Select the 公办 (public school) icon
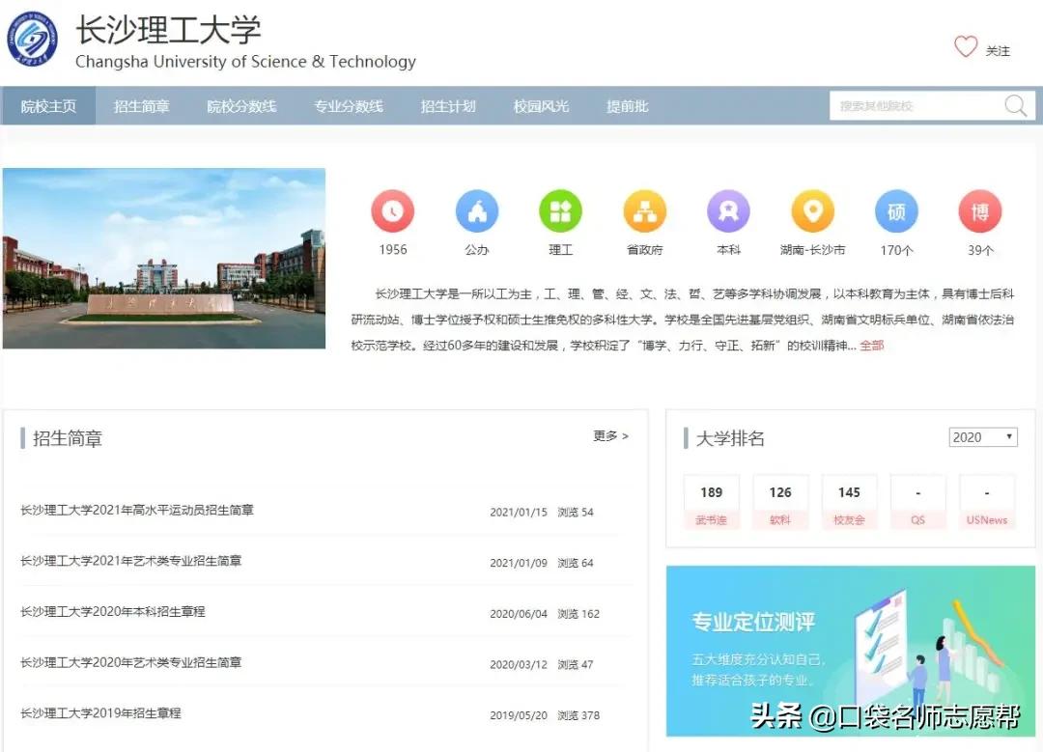Viewport: 1043px width, 752px height. coord(476,210)
